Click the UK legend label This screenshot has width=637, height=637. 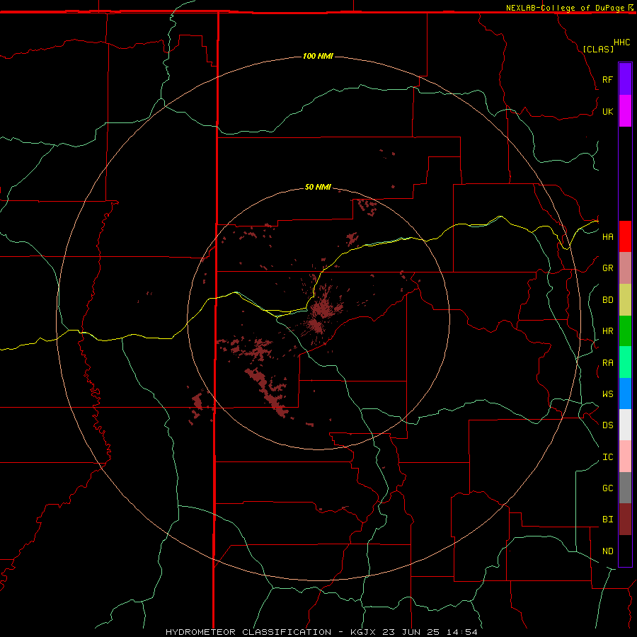pos(607,111)
